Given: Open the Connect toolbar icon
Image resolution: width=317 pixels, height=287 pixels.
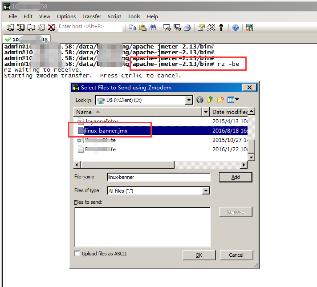Looking at the screenshot, I should [11, 27].
